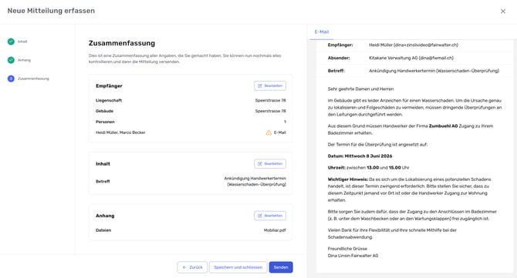Switch to the E-Mail preview tab
The width and height of the screenshot is (517, 278).
(x=322, y=32)
